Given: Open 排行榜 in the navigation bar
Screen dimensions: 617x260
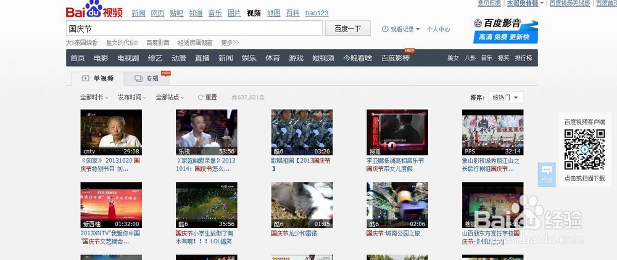Looking at the screenshot, I should tap(523, 58).
